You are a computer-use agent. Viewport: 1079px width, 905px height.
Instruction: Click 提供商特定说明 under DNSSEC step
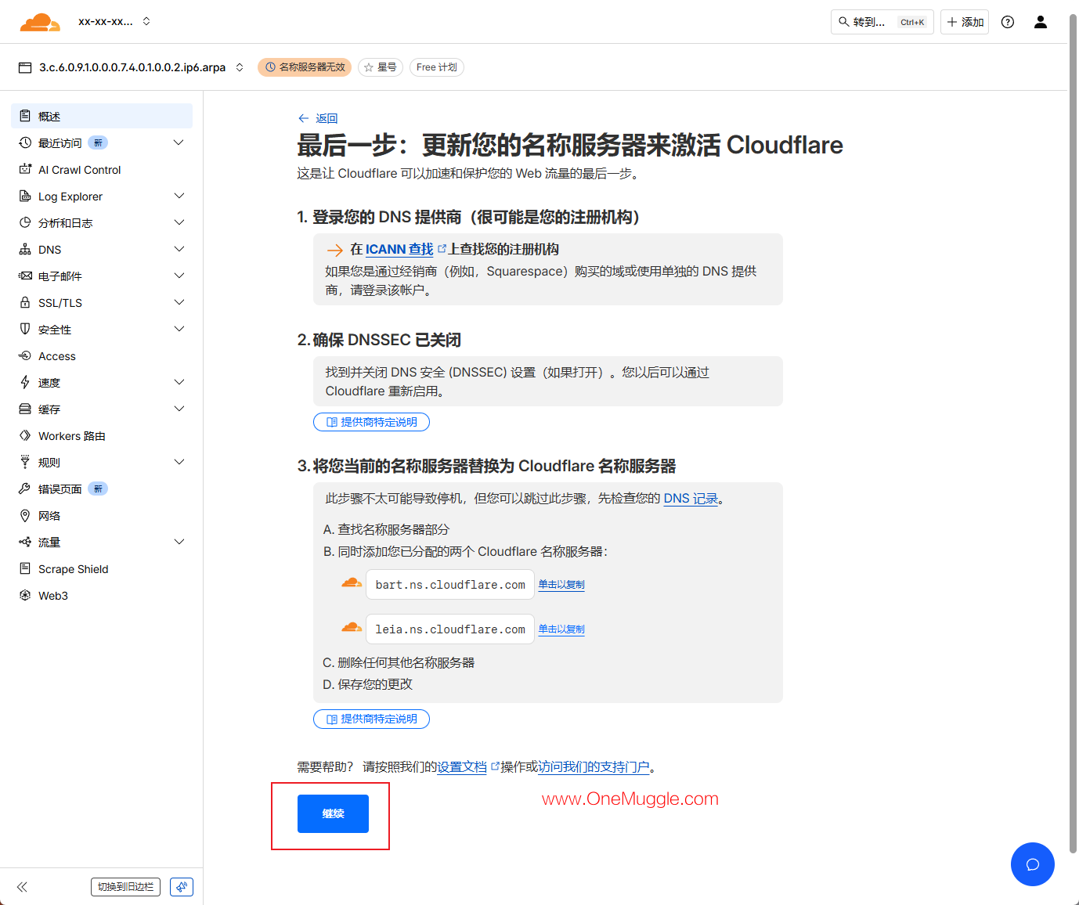click(371, 422)
